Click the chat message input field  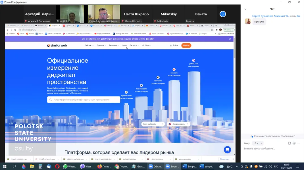(271, 148)
